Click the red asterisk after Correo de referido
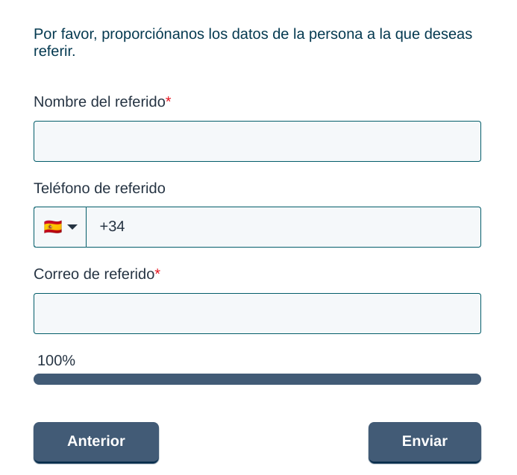The image size is (517, 475). tap(157, 274)
